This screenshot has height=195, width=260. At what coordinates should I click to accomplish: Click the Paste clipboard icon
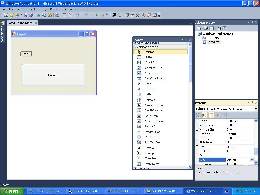point(50,15)
